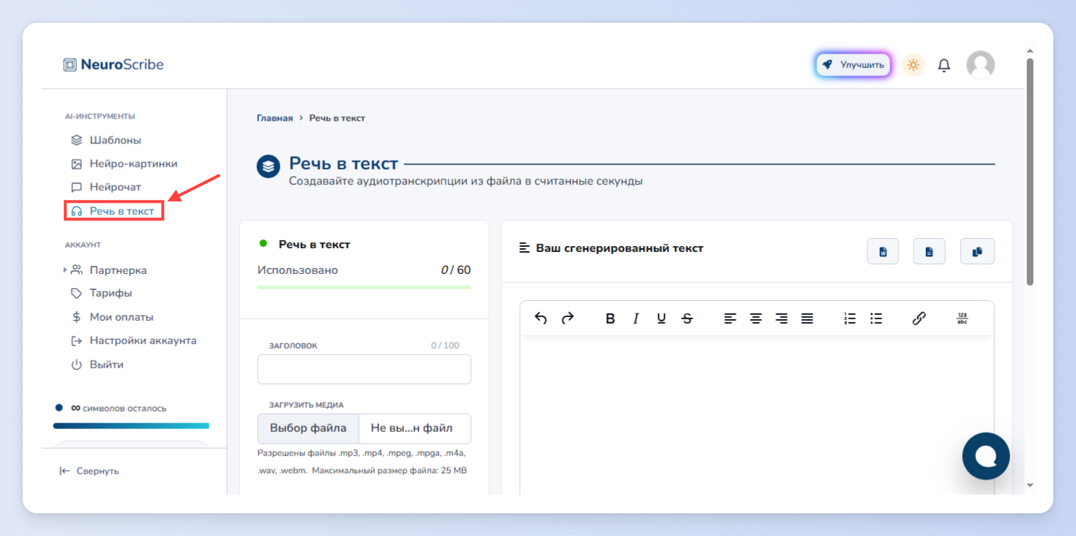Click inside the generated text editor area
This screenshot has width=1076, height=536.
coord(757,414)
